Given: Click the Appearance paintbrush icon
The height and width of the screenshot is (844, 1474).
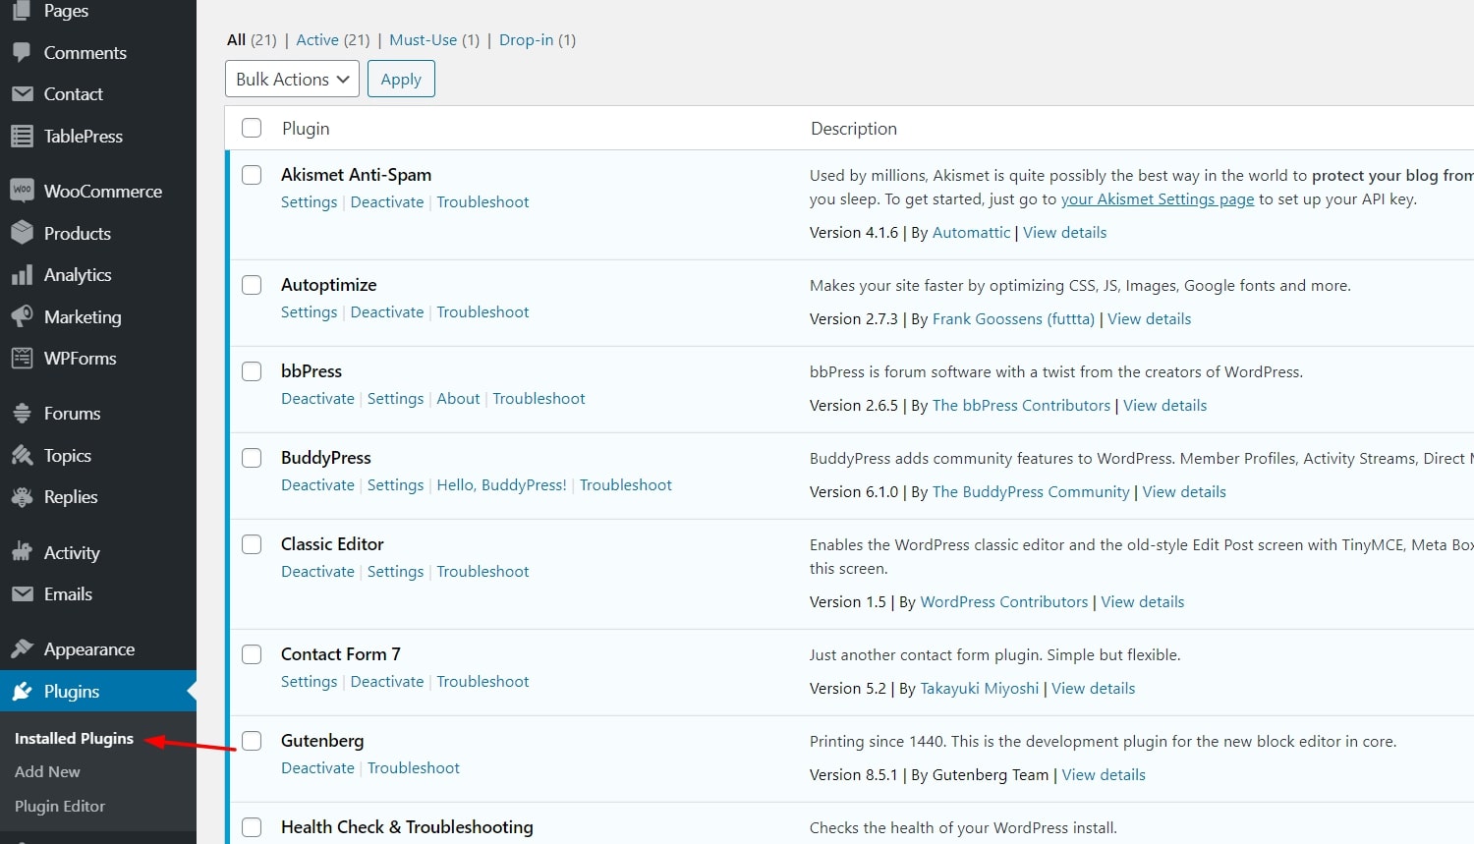Looking at the screenshot, I should click(x=22, y=649).
